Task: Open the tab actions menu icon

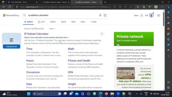Action: click(3, 2)
